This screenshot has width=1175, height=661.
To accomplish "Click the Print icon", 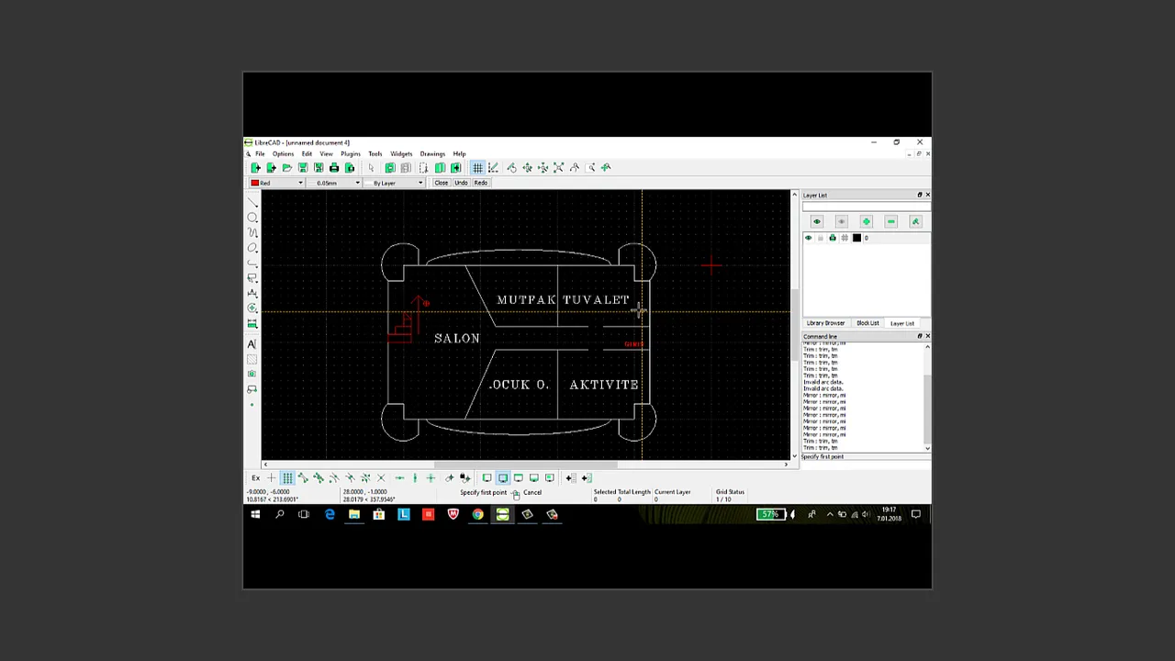I will point(334,168).
